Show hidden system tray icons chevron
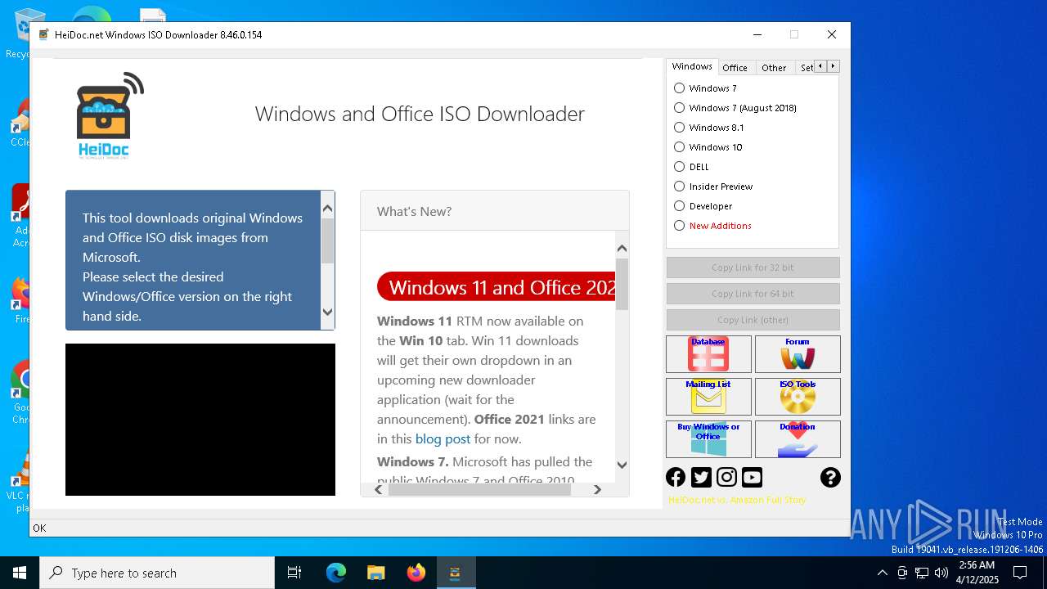The width and height of the screenshot is (1047, 589). tap(882, 573)
